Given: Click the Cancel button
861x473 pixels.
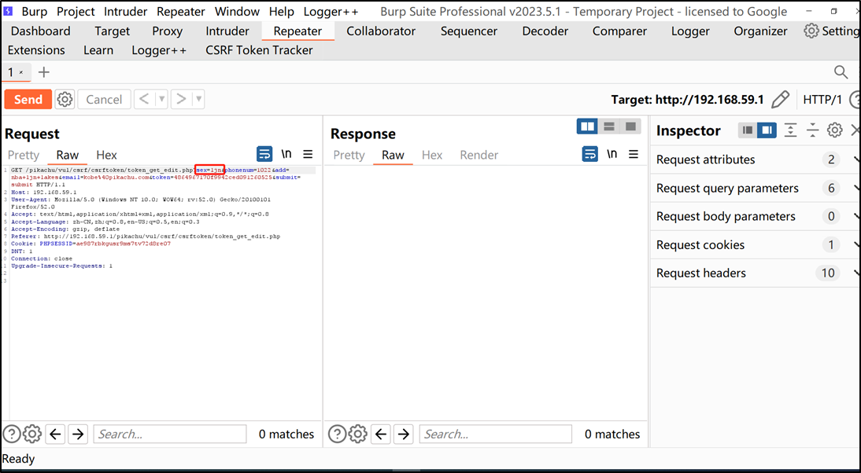Looking at the screenshot, I should click(104, 99).
